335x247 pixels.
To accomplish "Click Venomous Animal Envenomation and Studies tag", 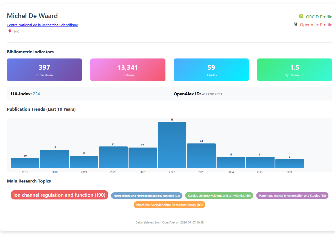I will (292, 196).
